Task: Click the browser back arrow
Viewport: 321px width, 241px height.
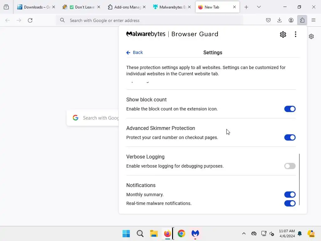Action: [x=8, y=20]
